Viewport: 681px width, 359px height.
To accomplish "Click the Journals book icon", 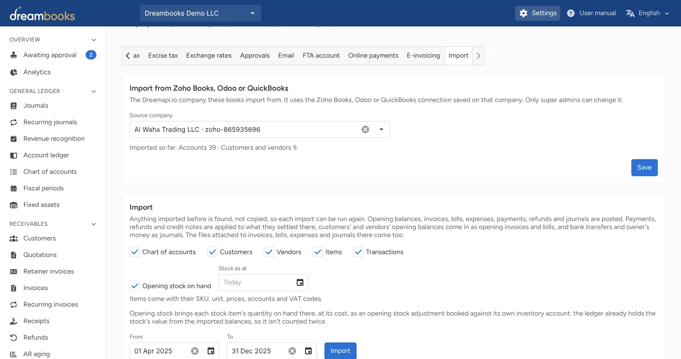I will 14,106.
